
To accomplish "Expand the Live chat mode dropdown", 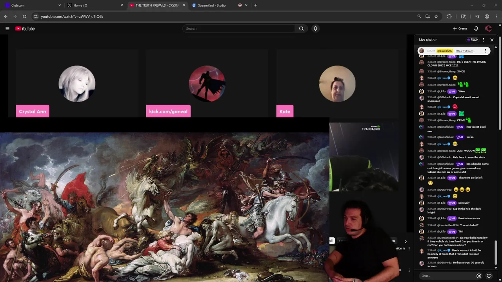I will [427, 40].
